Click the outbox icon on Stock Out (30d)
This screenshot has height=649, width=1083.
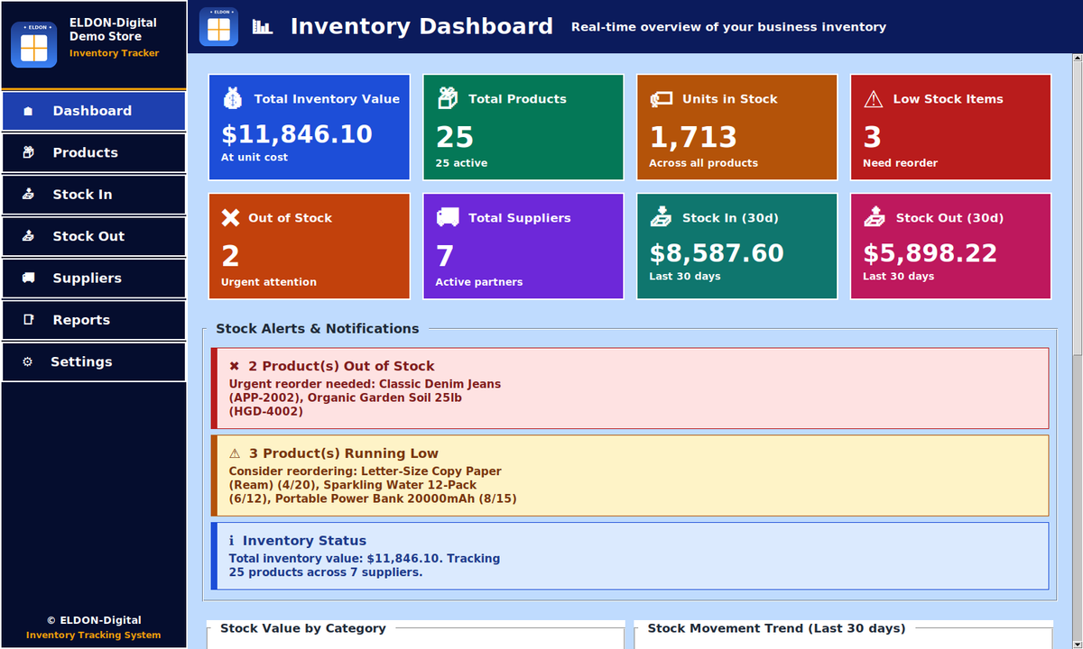pos(875,217)
